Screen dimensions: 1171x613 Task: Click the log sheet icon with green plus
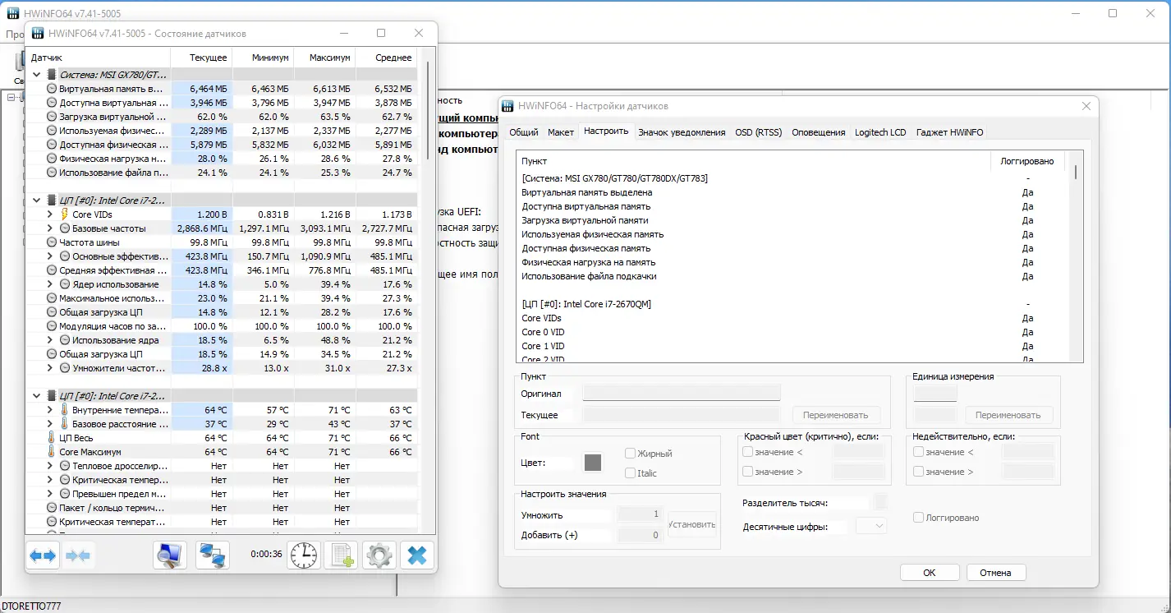341,555
